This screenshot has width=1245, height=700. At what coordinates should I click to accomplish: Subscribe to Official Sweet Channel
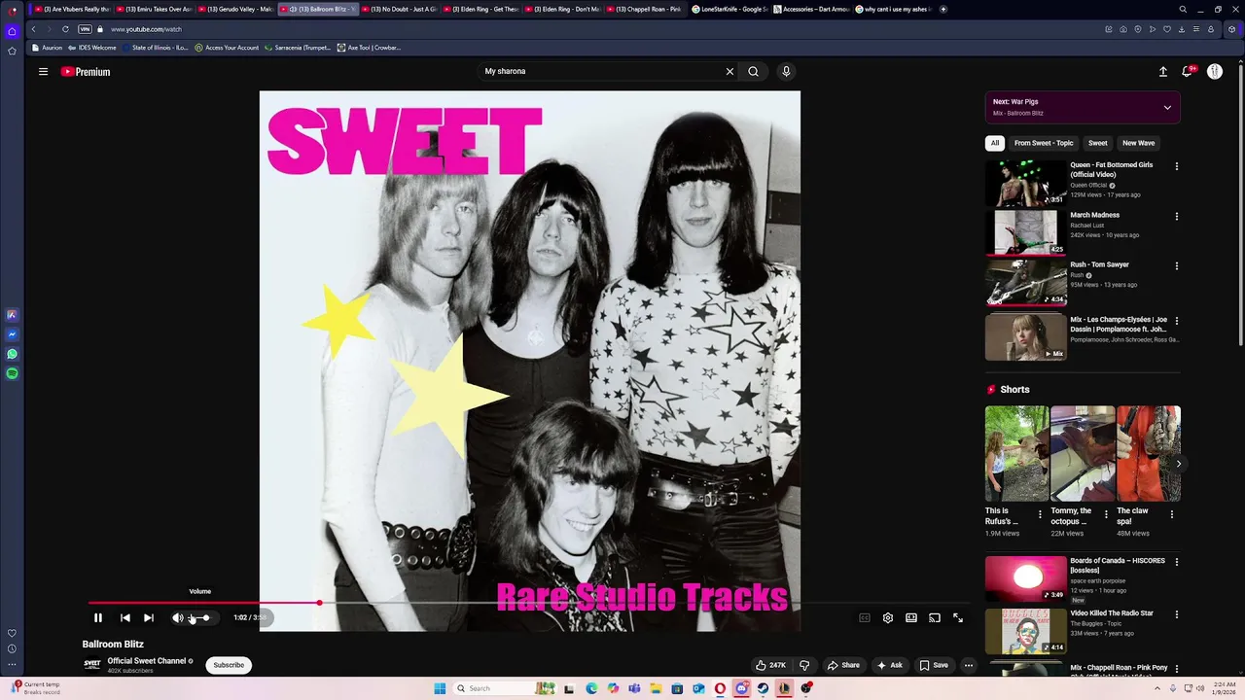pyautogui.click(x=229, y=665)
